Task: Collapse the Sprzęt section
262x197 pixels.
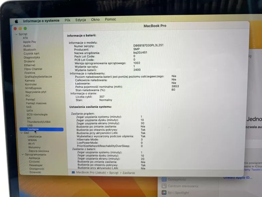Action: pyautogui.click(x=16, y=34)
